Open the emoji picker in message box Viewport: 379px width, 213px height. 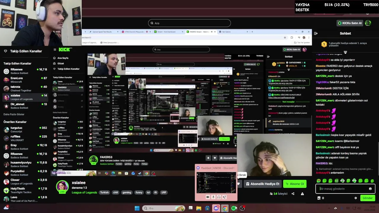tap(370, 189)
